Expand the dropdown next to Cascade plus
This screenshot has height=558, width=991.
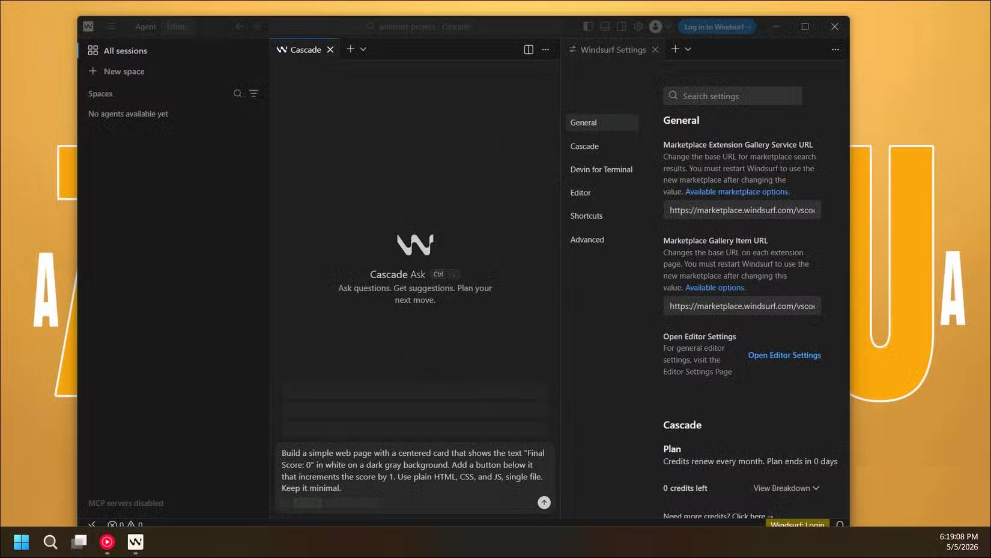[x=363, y=49]
